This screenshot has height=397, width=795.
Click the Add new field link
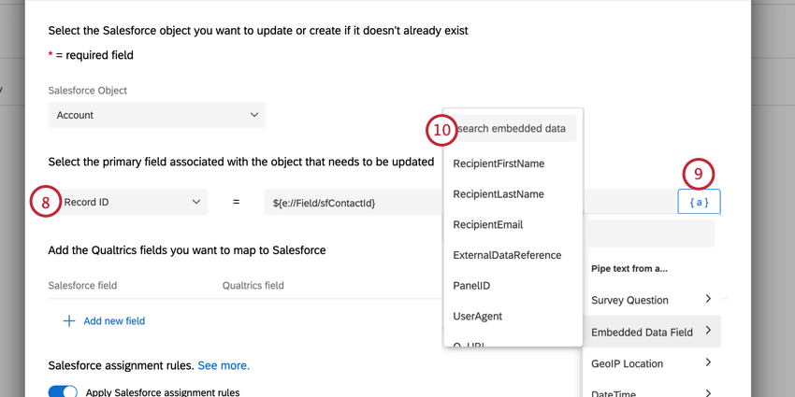(114, 320)
